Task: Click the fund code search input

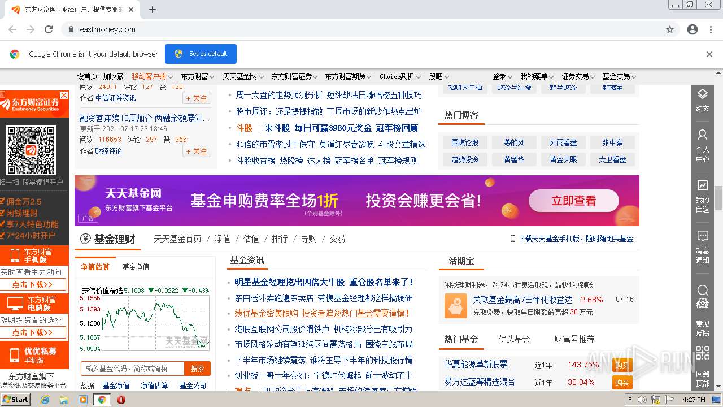Action: click(133, 369)
